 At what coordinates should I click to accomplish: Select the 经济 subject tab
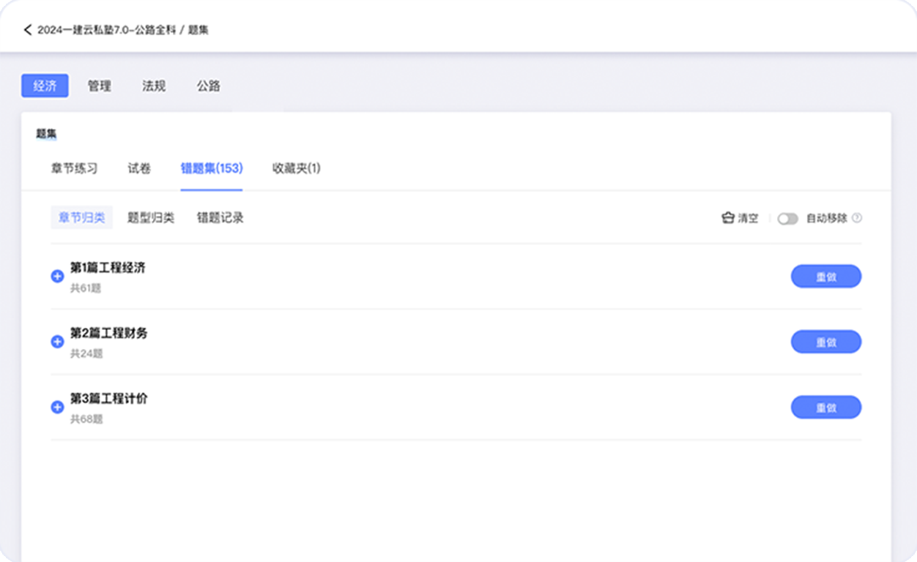pos(45,86)
